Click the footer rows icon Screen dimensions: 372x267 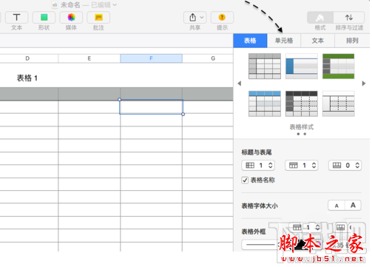pos(337,166)
